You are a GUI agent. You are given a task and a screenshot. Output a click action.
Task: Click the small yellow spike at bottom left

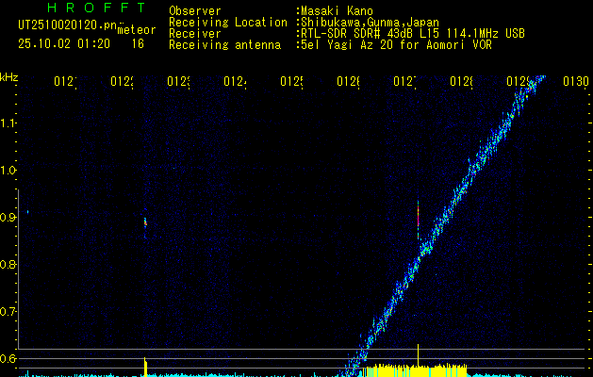pyautogui.click(x=145, y=366)
